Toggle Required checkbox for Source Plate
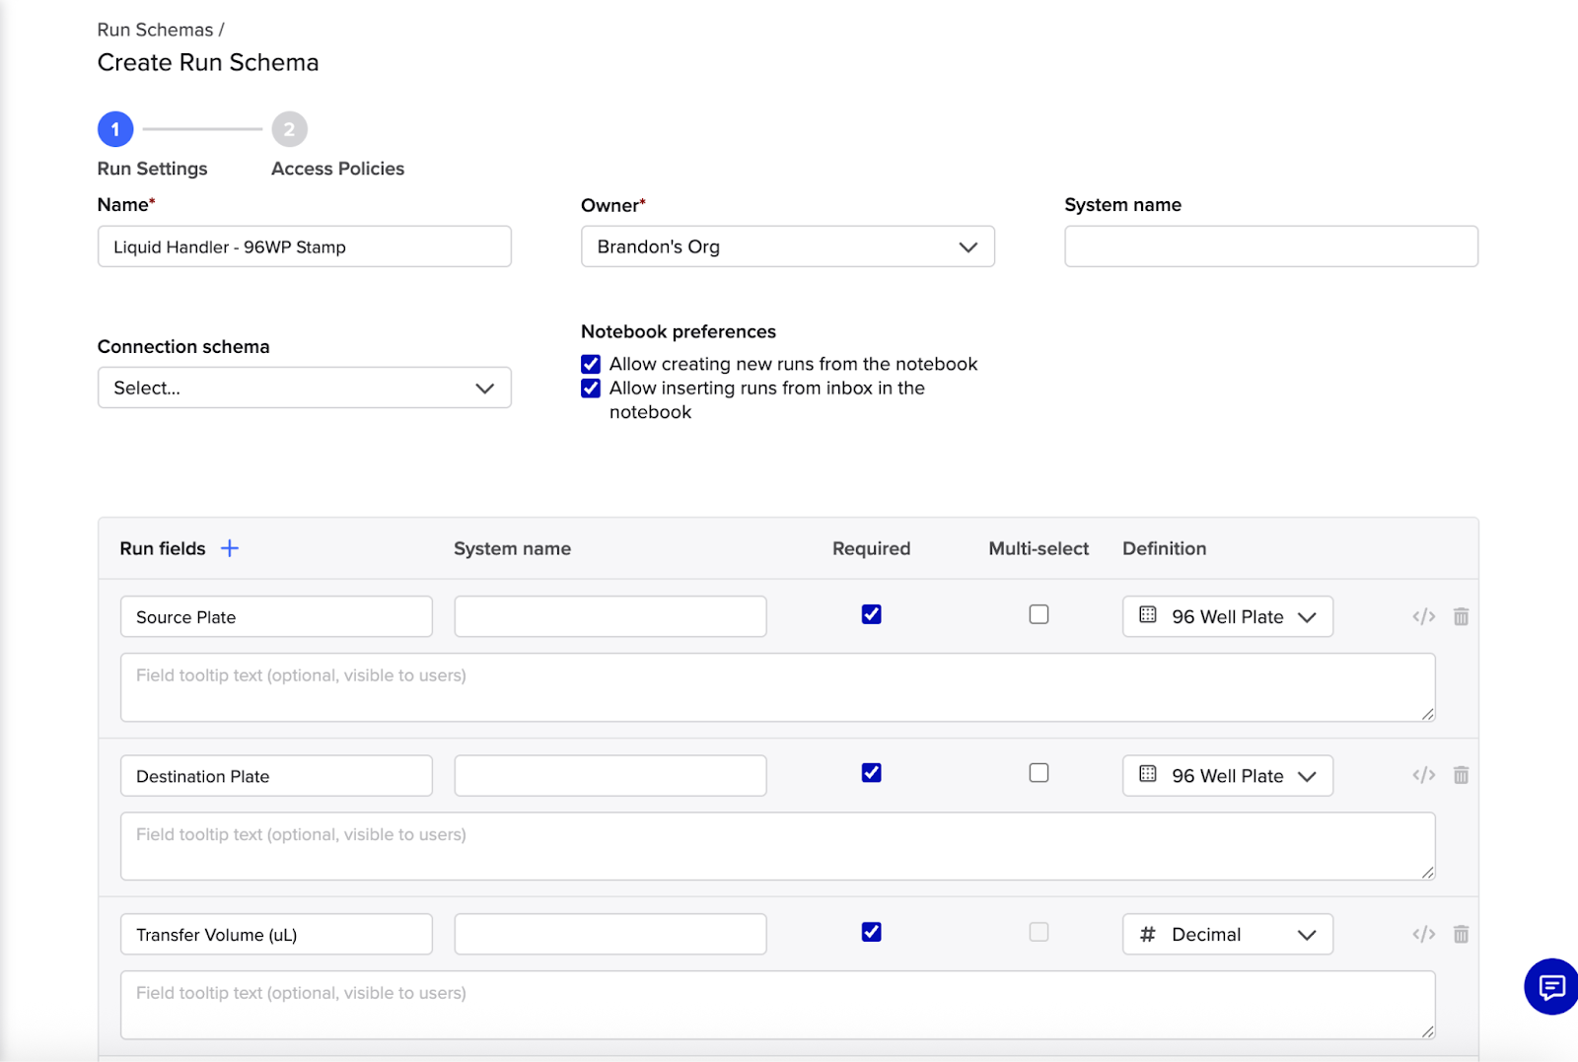Screen dimensions: 1578x1062 click(871, 614)
